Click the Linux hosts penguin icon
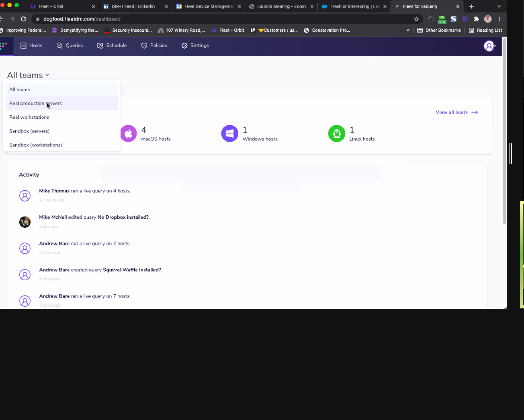 [337, 134]
